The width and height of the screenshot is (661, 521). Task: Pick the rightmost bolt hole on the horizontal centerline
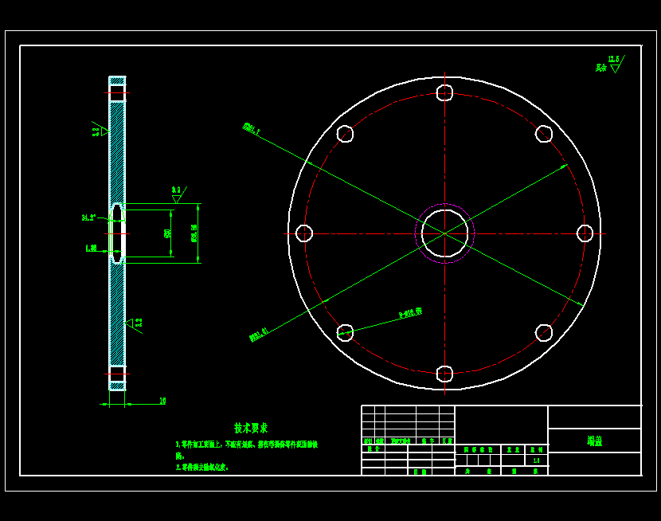click(x=585, y=233)
